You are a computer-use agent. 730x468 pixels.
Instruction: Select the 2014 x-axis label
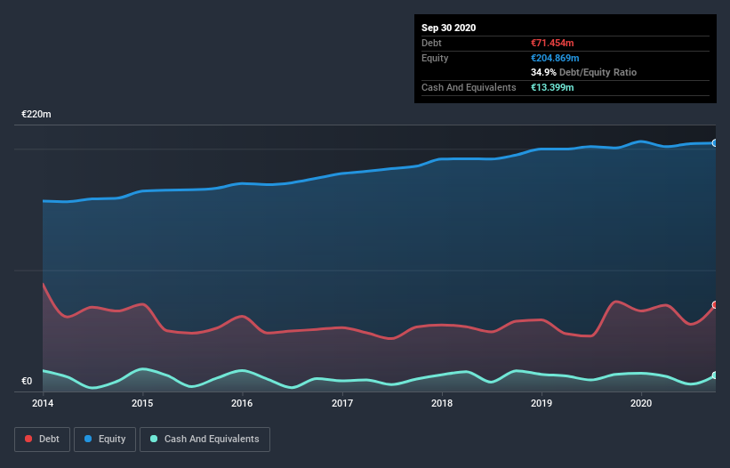[x=43, y=404]
